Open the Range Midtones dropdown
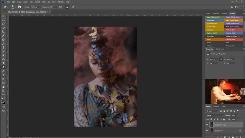The width and height of the screenshot is (245, 138). (36, 7)
